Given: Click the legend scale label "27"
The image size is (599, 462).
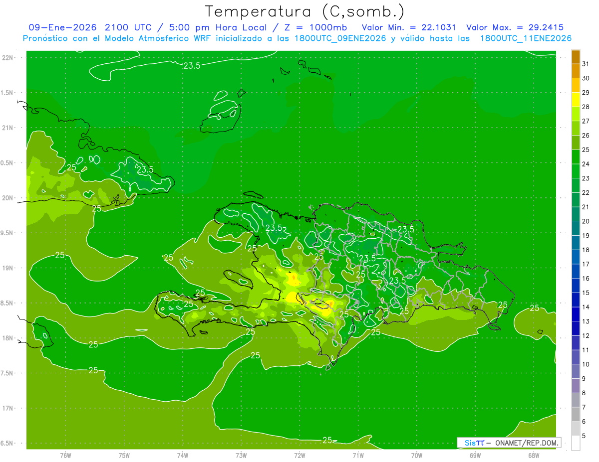Looking at the screenshot, I should tap(586, 121).
